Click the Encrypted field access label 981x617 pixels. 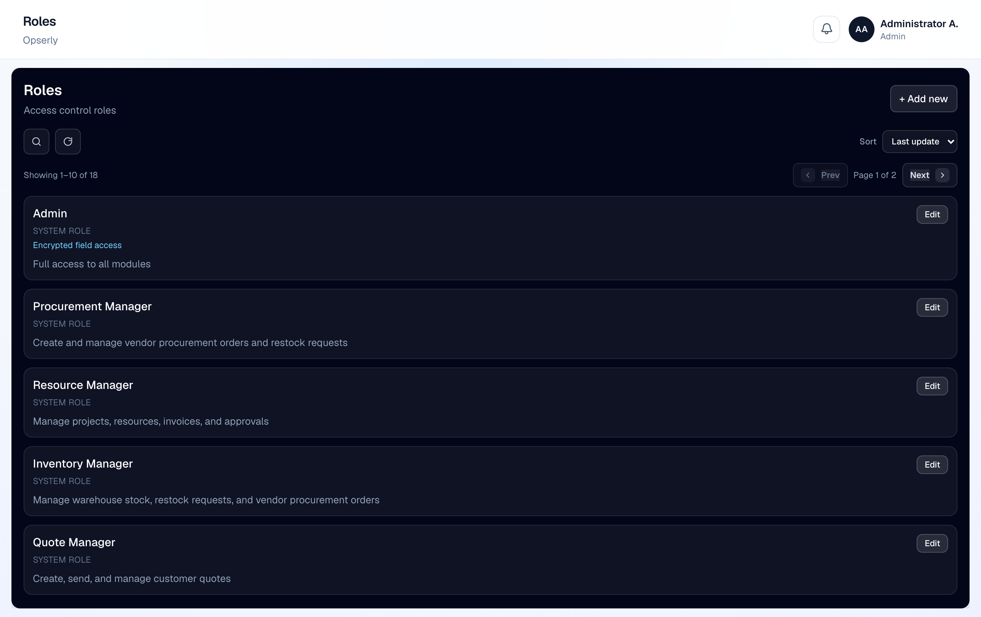pos(78,245)
